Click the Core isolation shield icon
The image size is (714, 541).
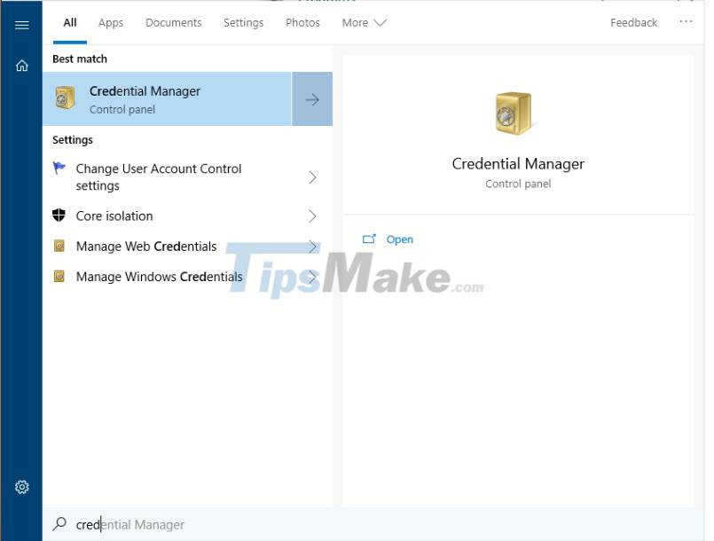tap(59, 216)
